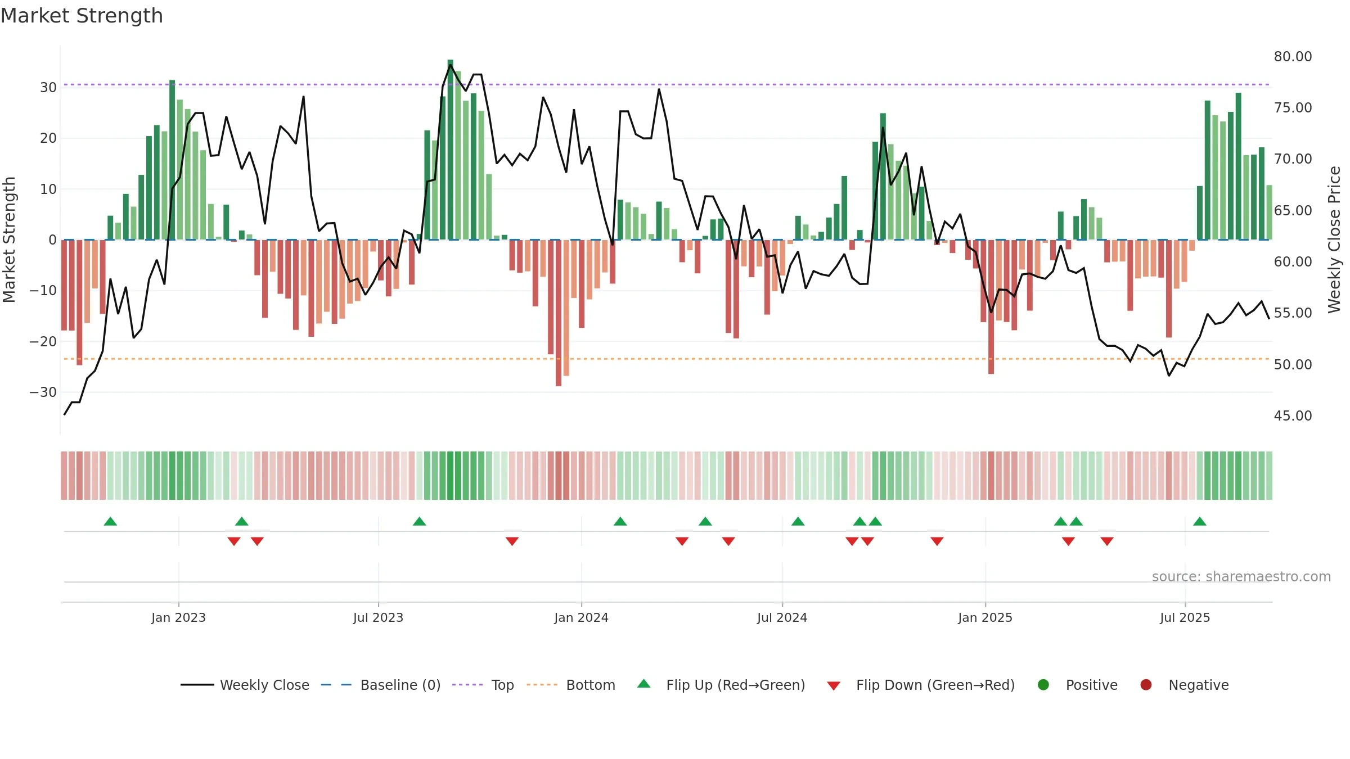
Task: Click the first flip-up marker before Jan 2023
Action: pos(110,521)
